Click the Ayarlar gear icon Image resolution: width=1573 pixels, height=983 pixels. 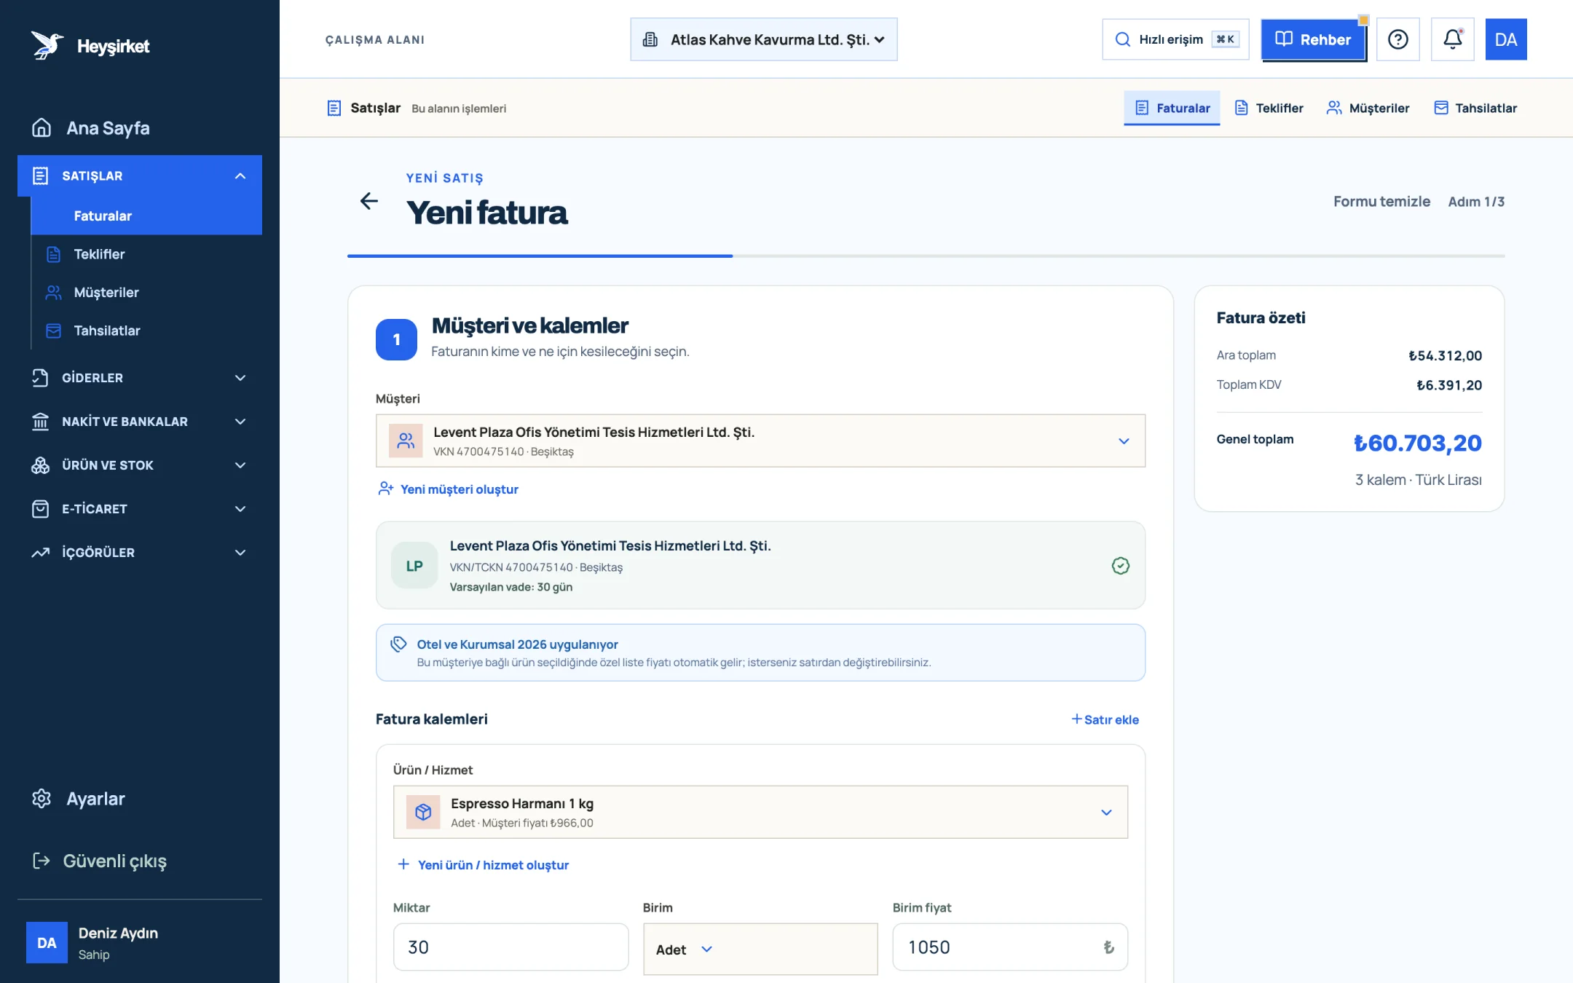click(42, 799)
